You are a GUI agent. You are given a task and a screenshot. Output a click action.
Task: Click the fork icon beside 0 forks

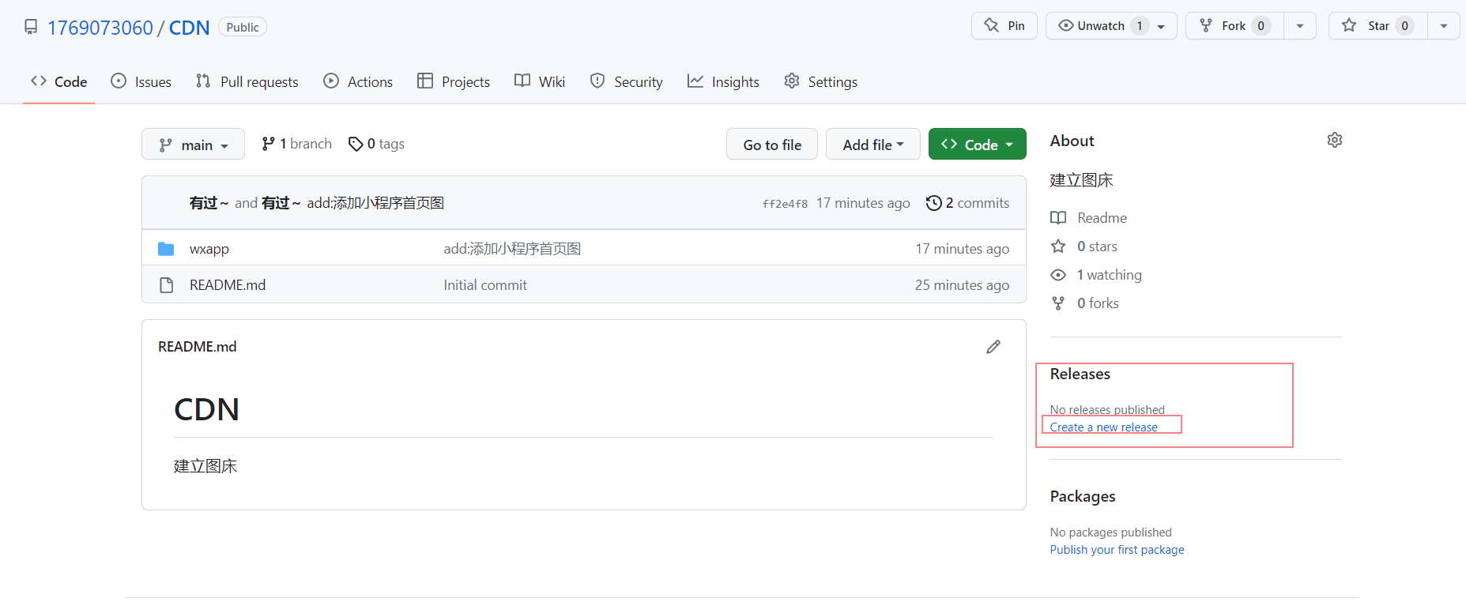(x=1058, y=303)
